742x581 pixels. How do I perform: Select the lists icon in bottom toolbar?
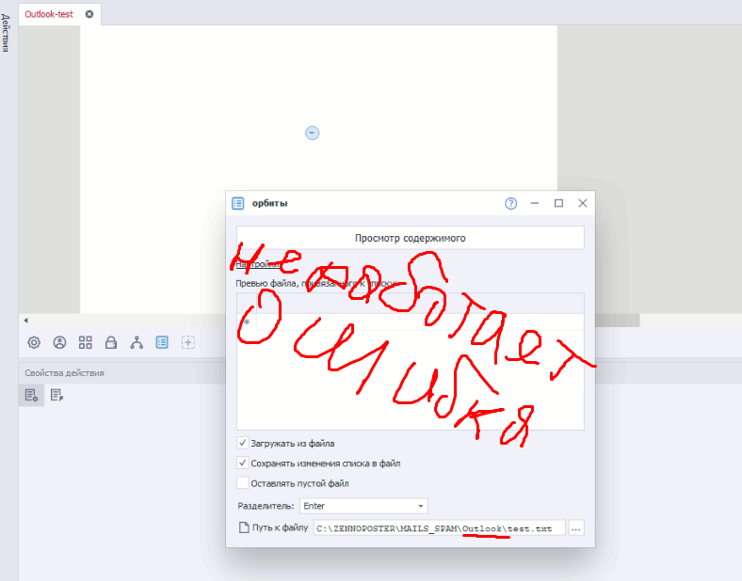[162, 342]
